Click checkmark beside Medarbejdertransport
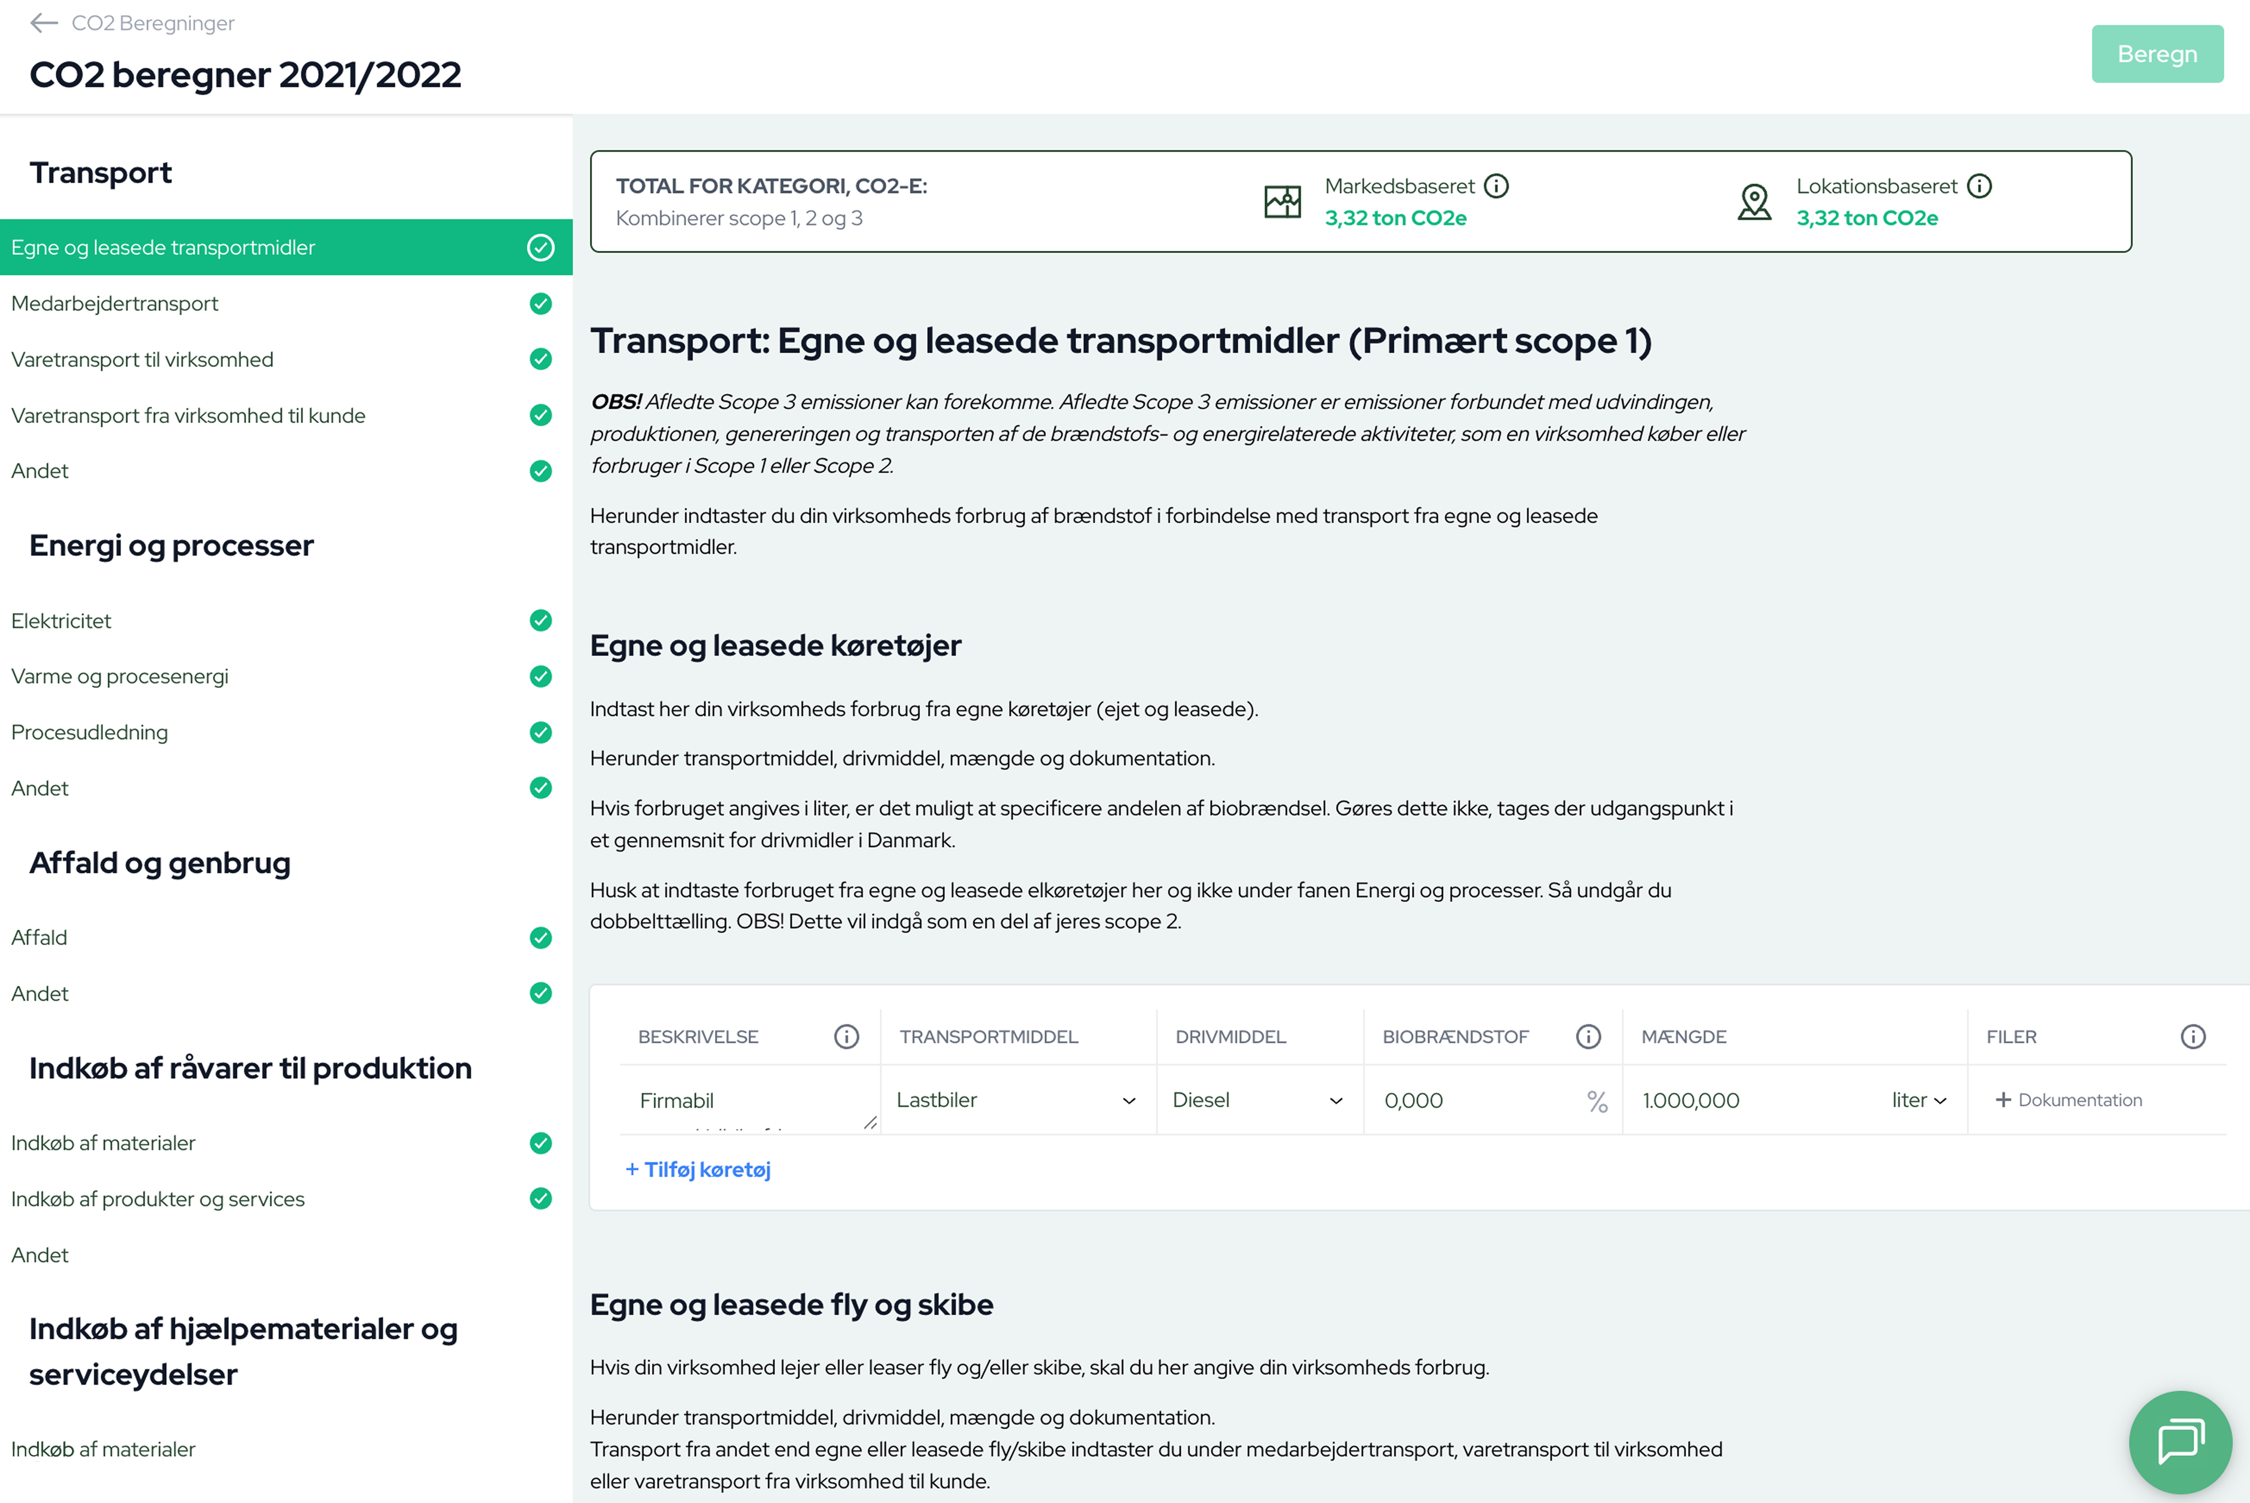This screenshot has width=2250, height=1503. click(x=541, y=304)
